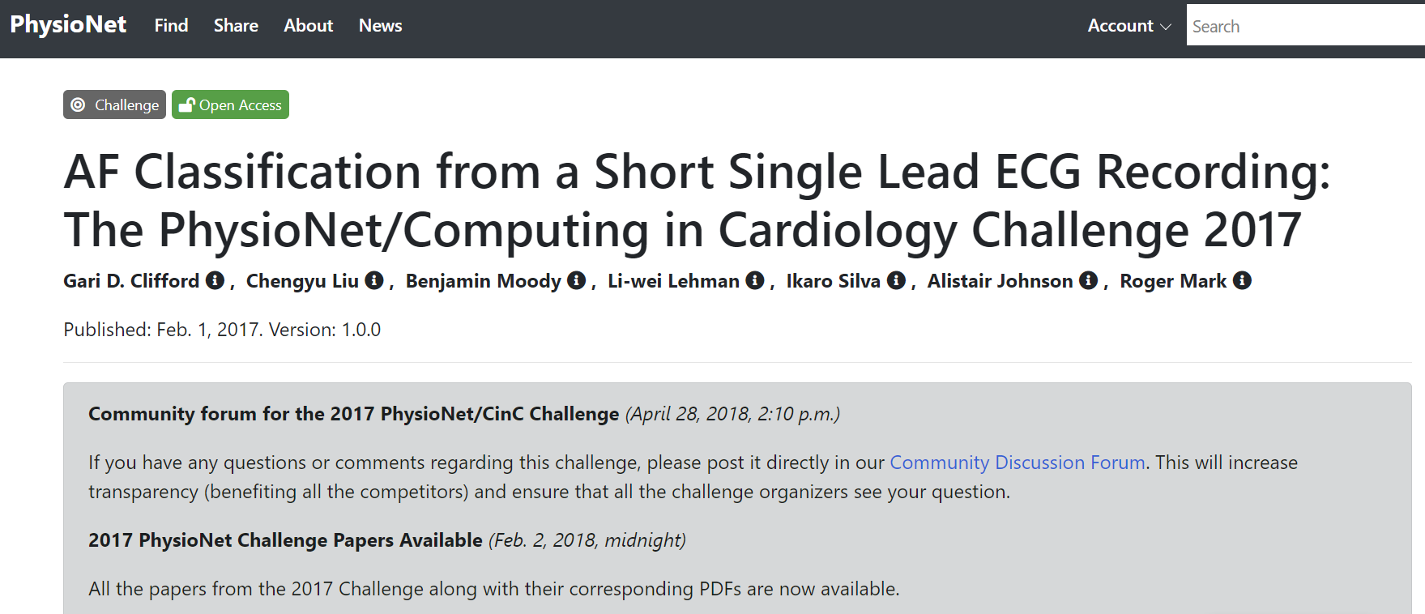The image size is (1425, 614).
Task: Click the target icon on Challenge badge
Action: [79, 104]
